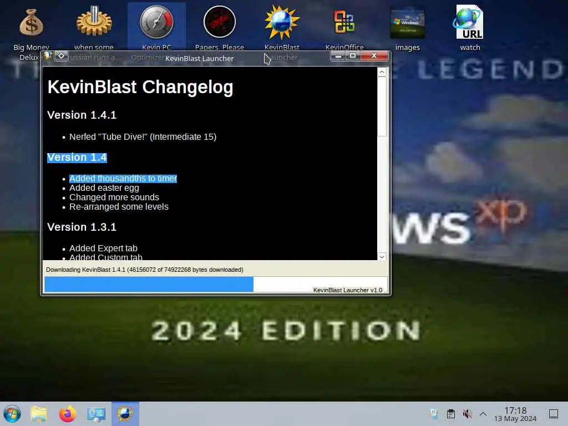Click the Version 1.3.1 heading
The image size is (568, 426).
[x=82, y=227]
